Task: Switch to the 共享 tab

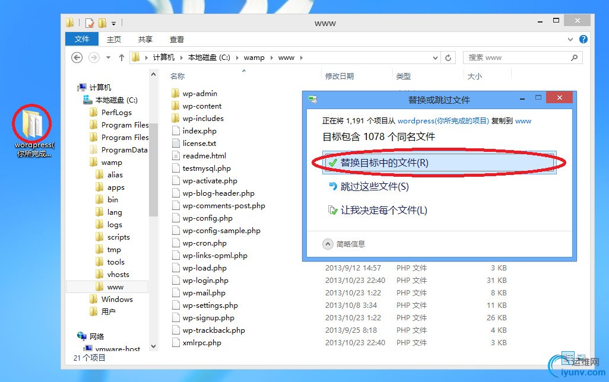Action: click(x=145, y=39)
